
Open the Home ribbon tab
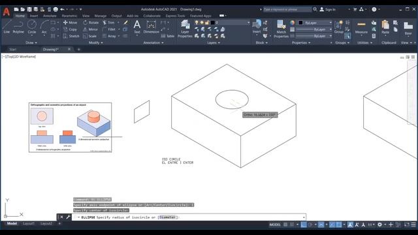[20, 16]
